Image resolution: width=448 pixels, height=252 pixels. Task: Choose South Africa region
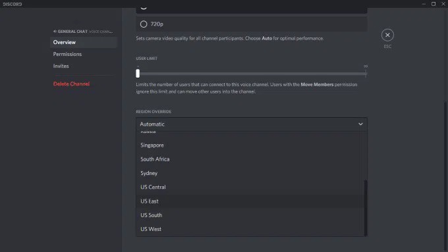point(250,159)
